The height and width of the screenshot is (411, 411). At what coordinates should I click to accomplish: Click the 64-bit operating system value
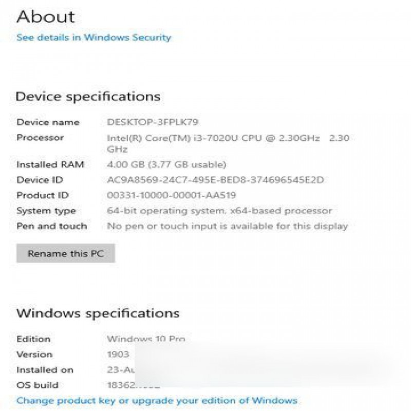point(219,211)
